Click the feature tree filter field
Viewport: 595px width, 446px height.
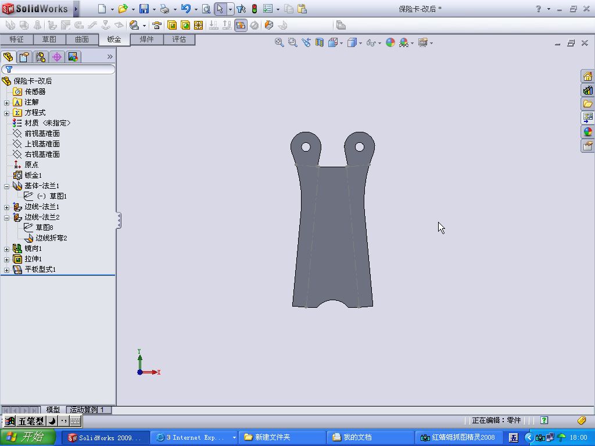pyautogui.click(x=59, y=70)
